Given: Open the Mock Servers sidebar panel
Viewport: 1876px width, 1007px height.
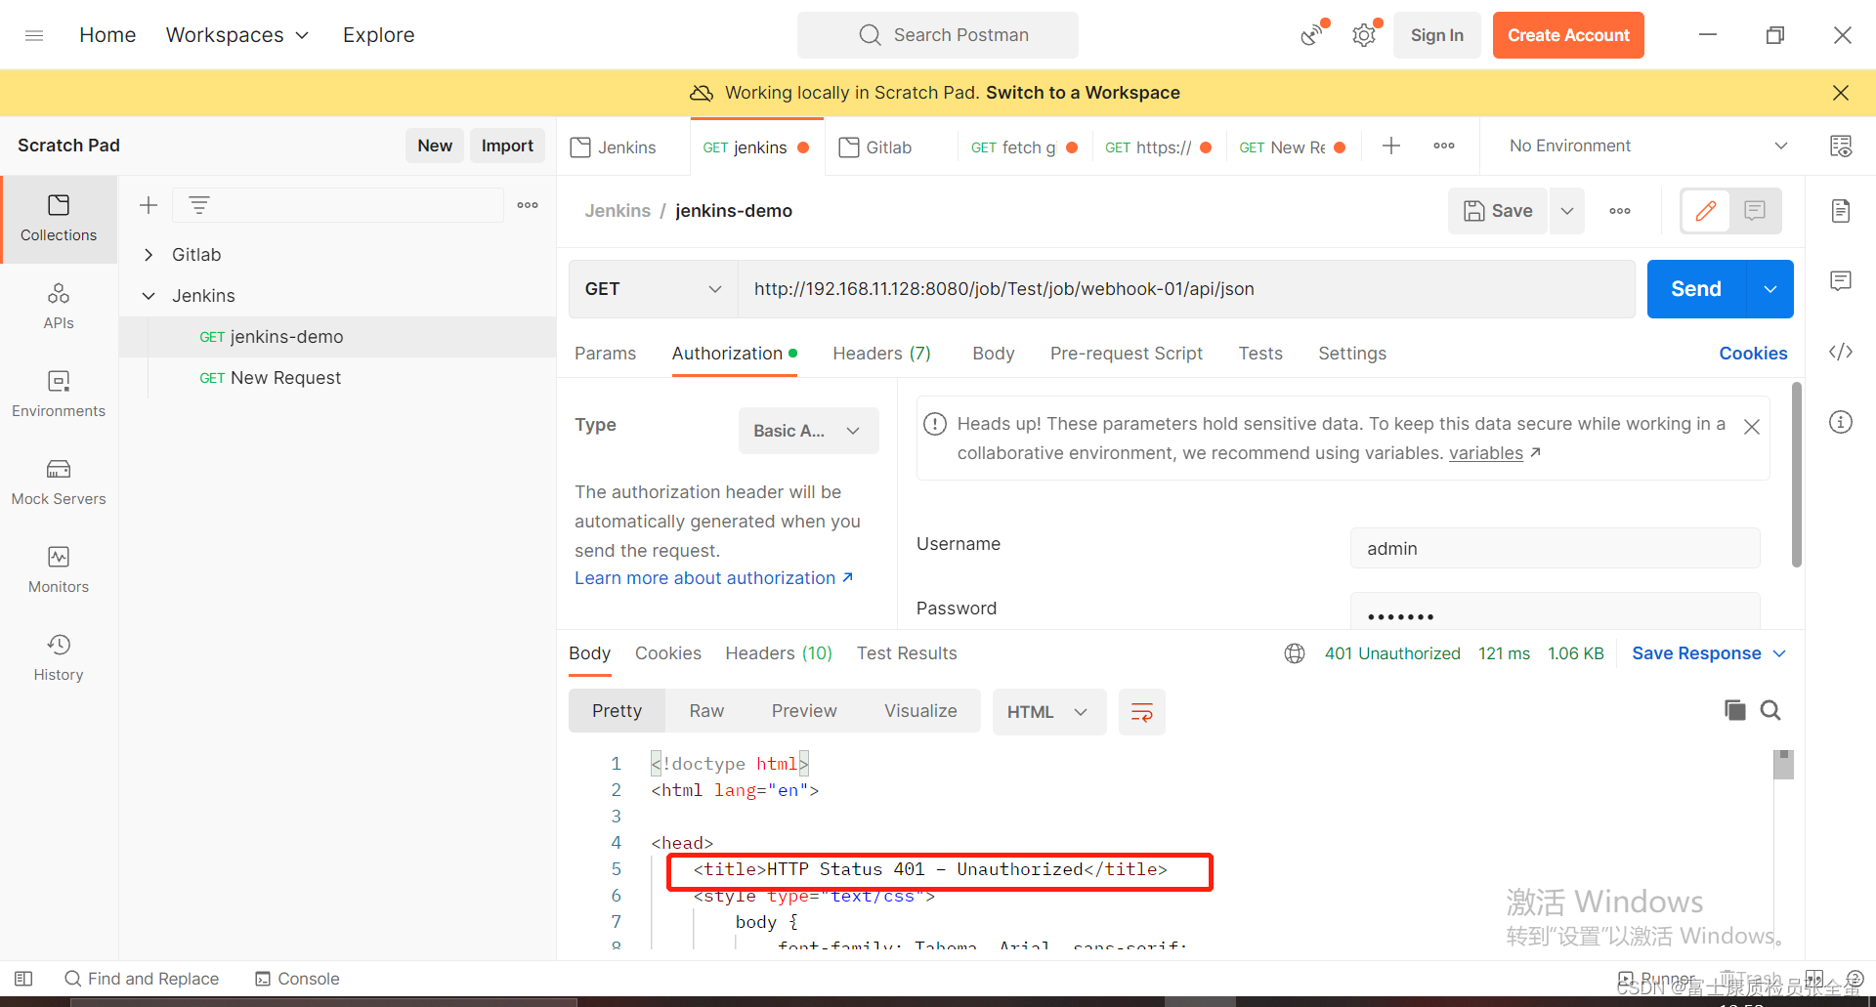Looking at the screenshot, I should pyautogui.click(x=59, y=483).
